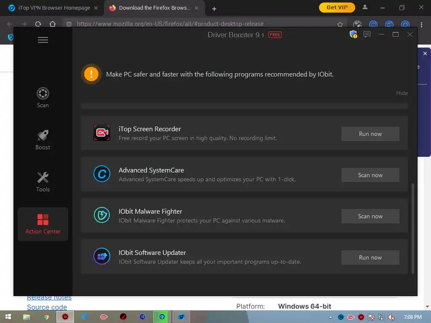Viewport: 431px width, 323px height.
Task: Run now for iTop Screen Recorder
Action: tap(370, 134)
